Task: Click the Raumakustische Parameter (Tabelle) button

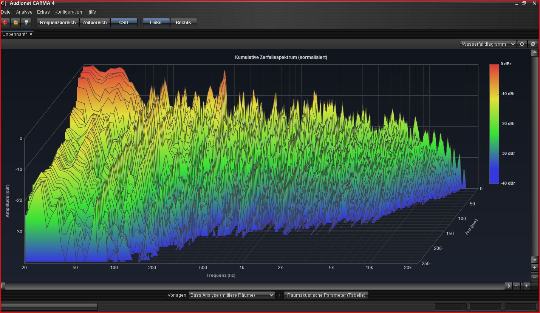Action: (x=326, y=295)
